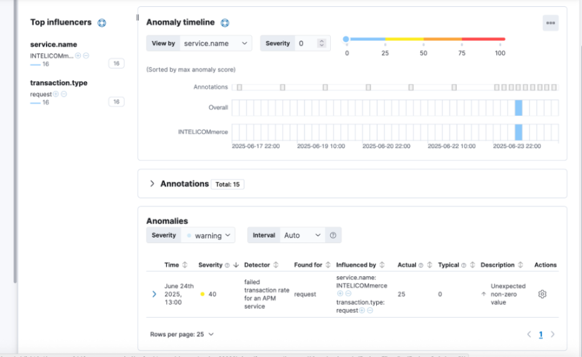Remove request filter in anomaly row
582x357 pixels.
click(370, 310)
